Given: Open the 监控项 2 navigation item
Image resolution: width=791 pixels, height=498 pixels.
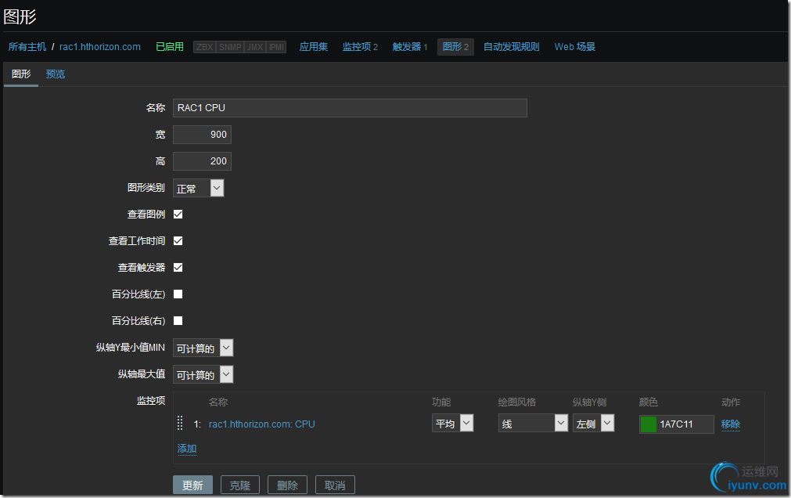Looking at the screenshot, I should tap(360, 47).
